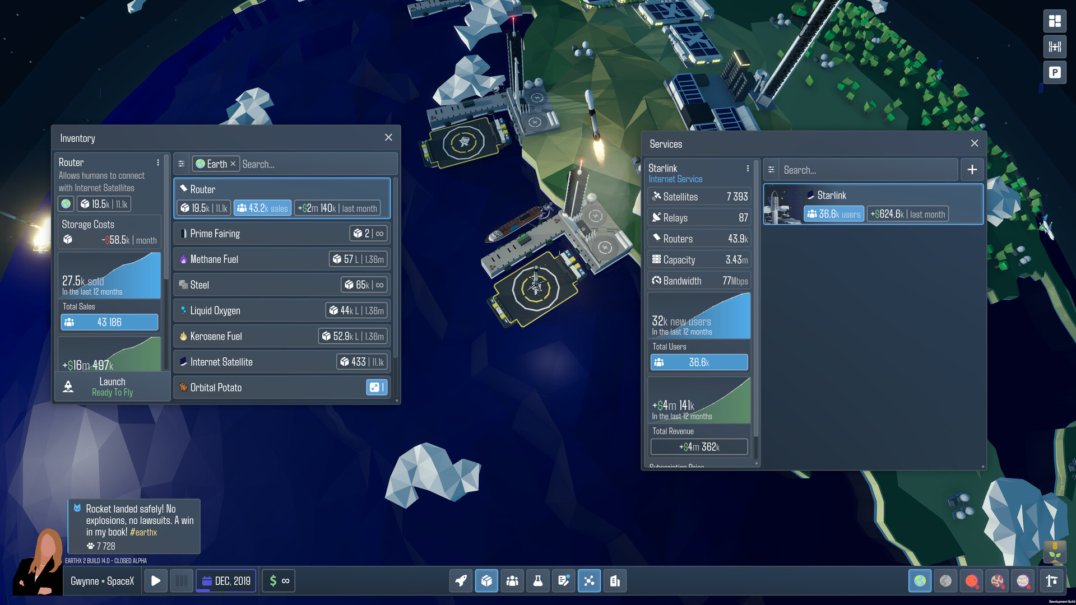Image resolution: width=1076 pixels, height=605 pixels.
Task: Click the Contracts icon with the notification dot
Action: (x=564, y=581)
